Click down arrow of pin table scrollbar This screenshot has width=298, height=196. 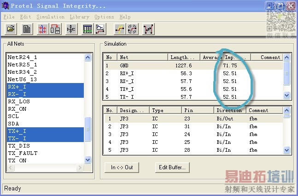click(x=286, y=150)
